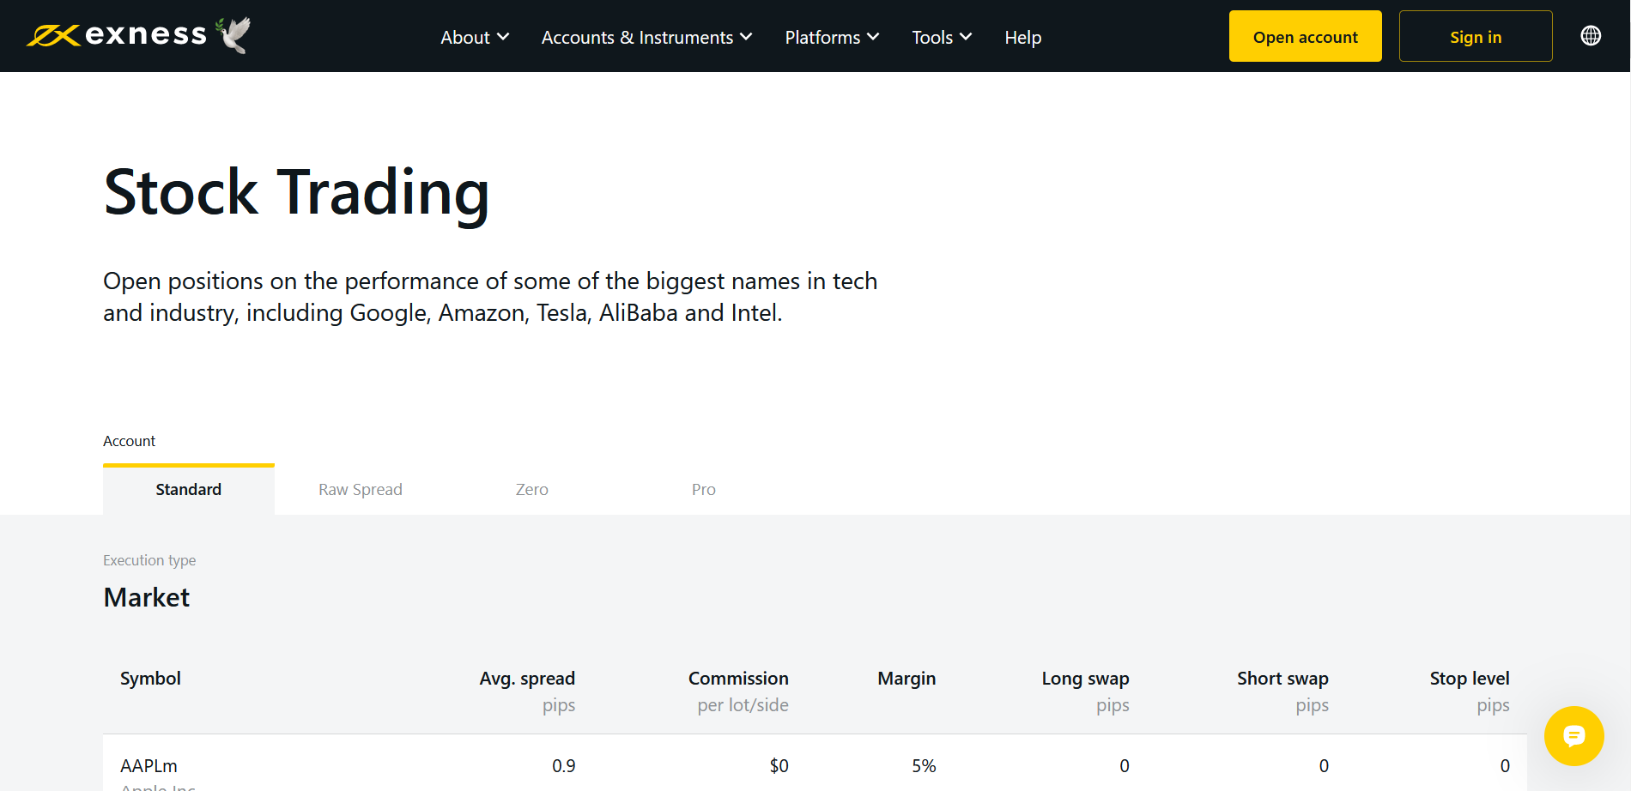Click the AAPLm 0.9 spread value
This screenshot has width=1631, height=791.
tap(564, 765)
